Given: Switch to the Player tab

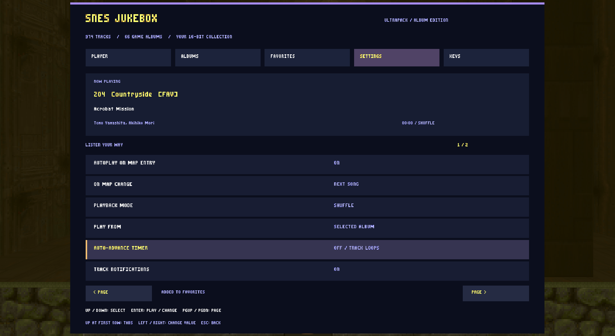Looking at the screenshot, I should [128, 58].
